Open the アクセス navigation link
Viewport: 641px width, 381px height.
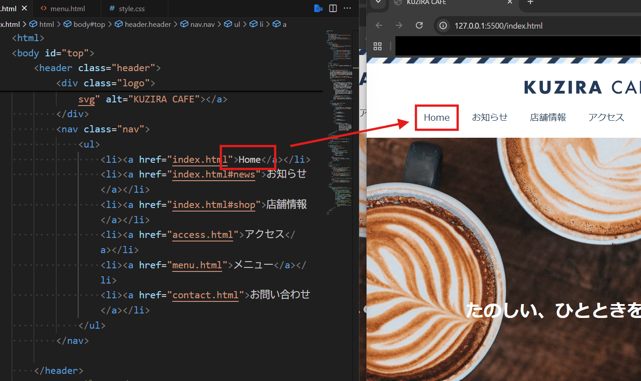click(x=606, y=117)
